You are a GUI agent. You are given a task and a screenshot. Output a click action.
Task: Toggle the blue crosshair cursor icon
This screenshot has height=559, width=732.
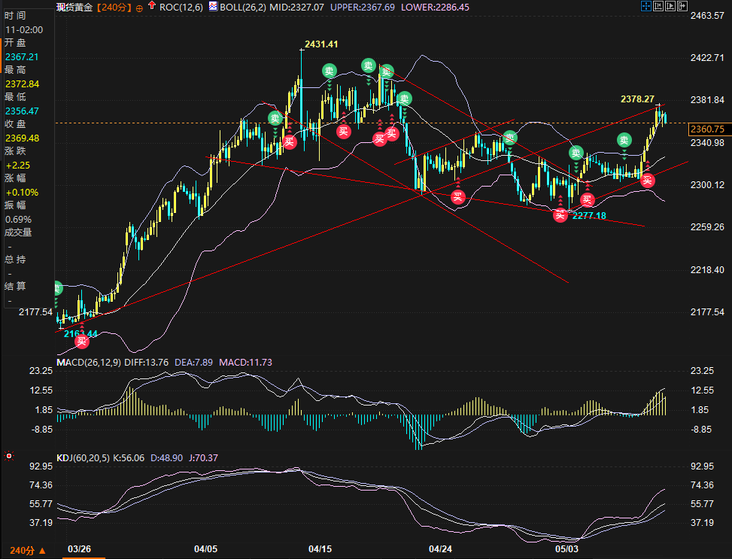646,7
